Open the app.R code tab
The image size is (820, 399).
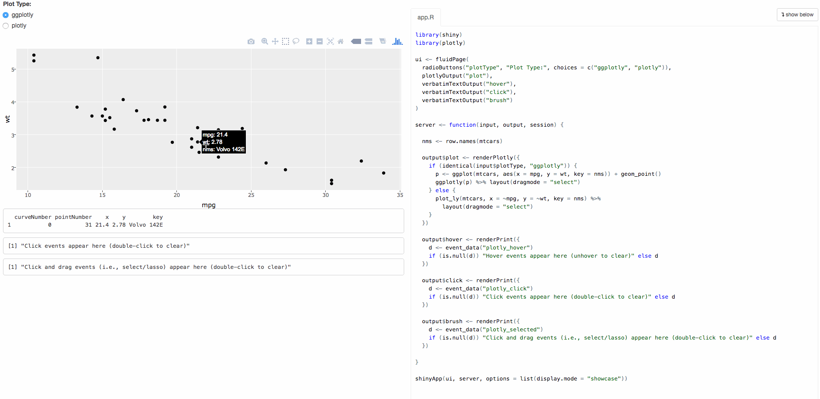(x=426, y=17)
